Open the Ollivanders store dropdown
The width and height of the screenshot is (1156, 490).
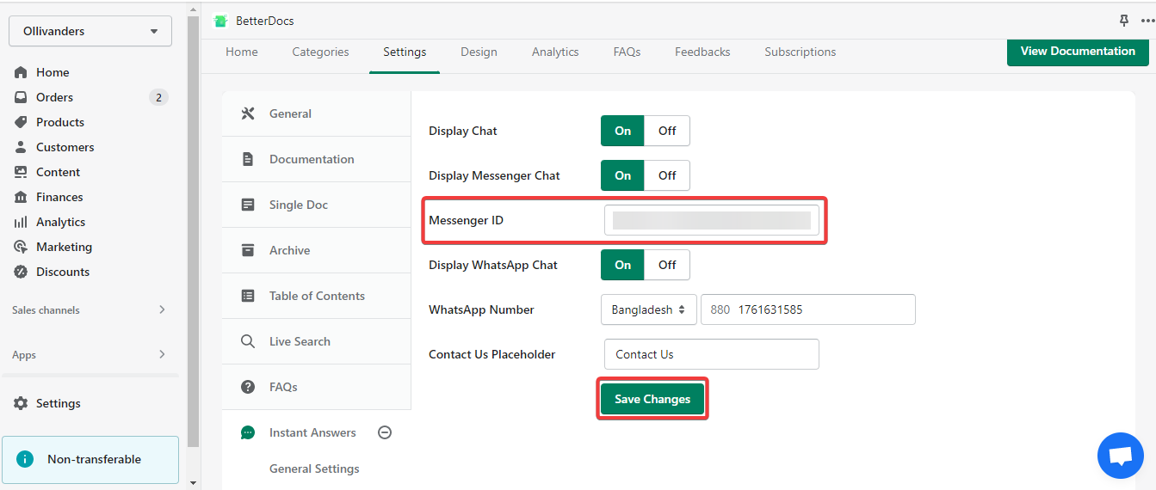pos(90,31)
